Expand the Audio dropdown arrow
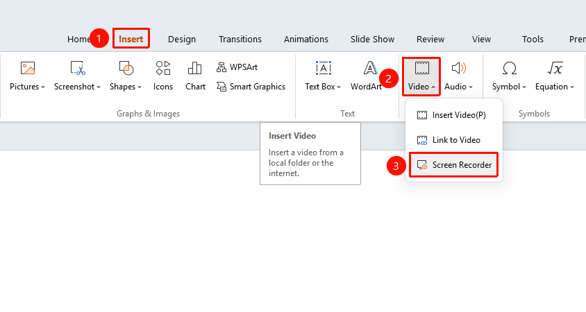 (x=471, y=87)
